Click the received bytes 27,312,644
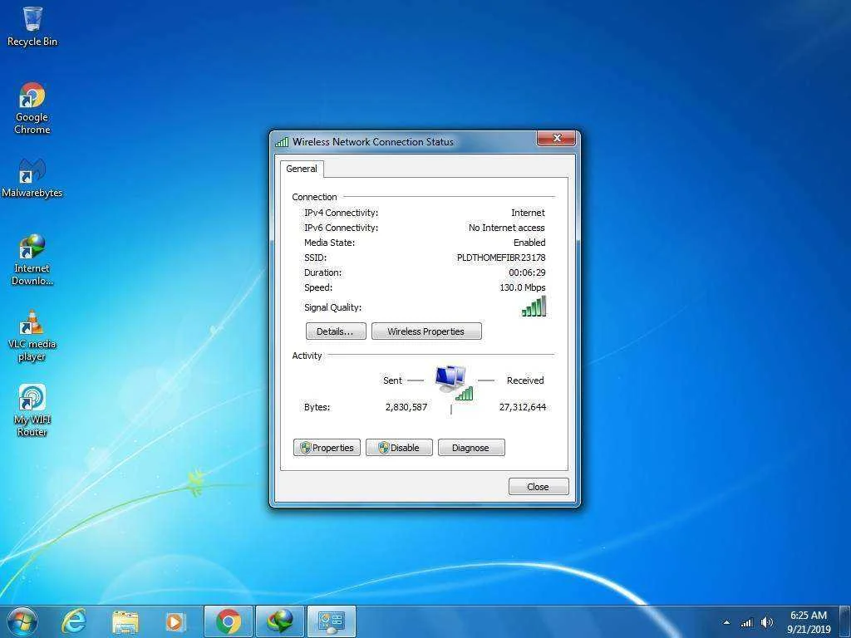Screen dimensions: 851x638 click(x=522, y=407)
